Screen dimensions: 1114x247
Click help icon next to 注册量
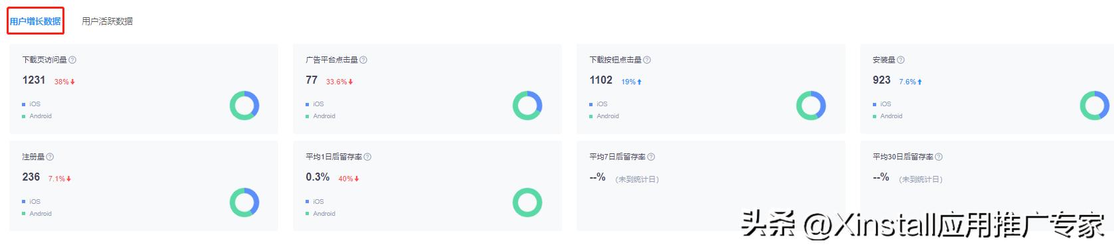click(50, 157)
